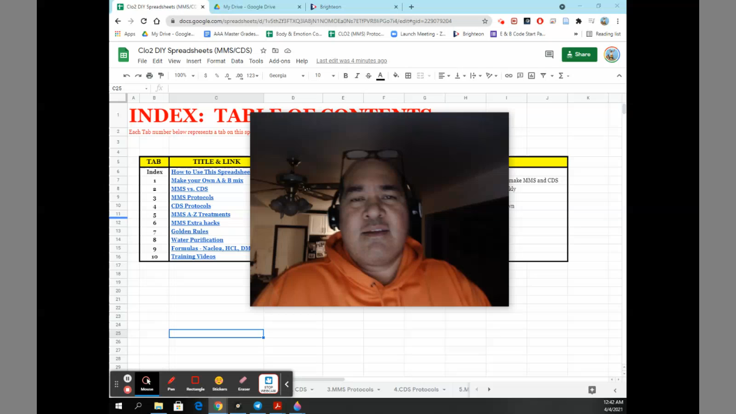736x414 pixels.
Task: Select the Rectangle drawing tool
Action: coord(195,383)
